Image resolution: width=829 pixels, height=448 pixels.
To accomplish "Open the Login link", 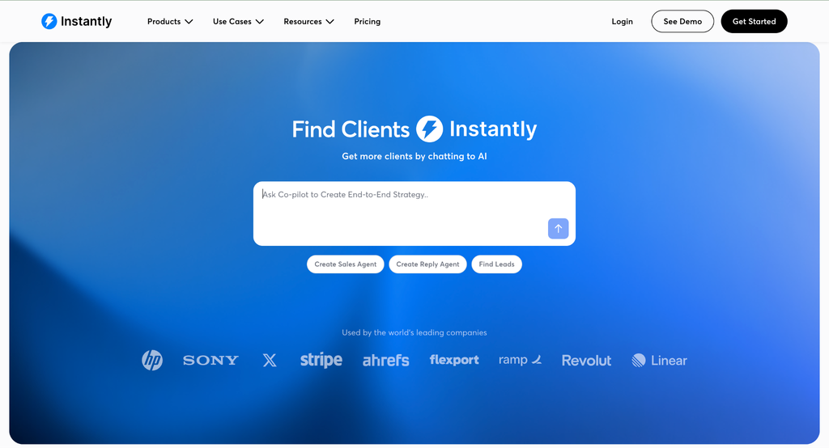I will point(622,22).
